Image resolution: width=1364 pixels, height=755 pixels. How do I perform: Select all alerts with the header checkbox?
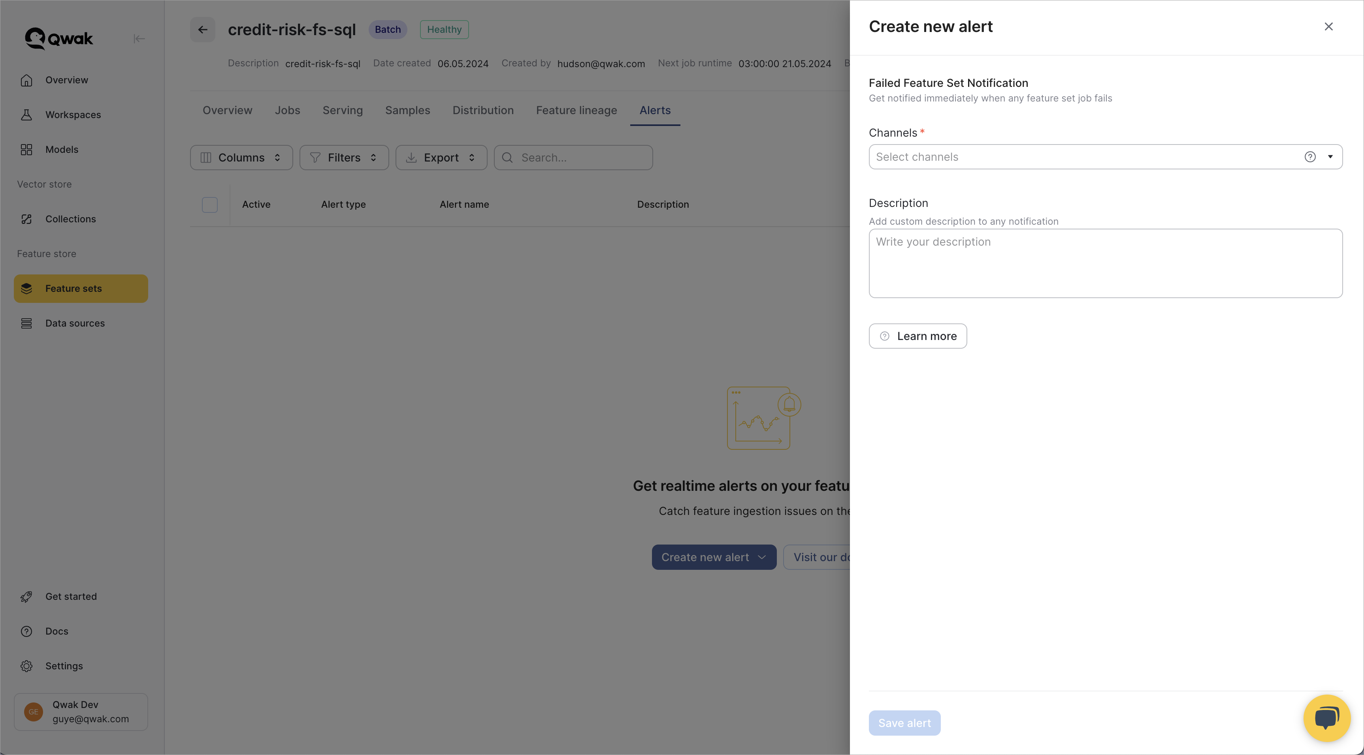click(209, 205)
